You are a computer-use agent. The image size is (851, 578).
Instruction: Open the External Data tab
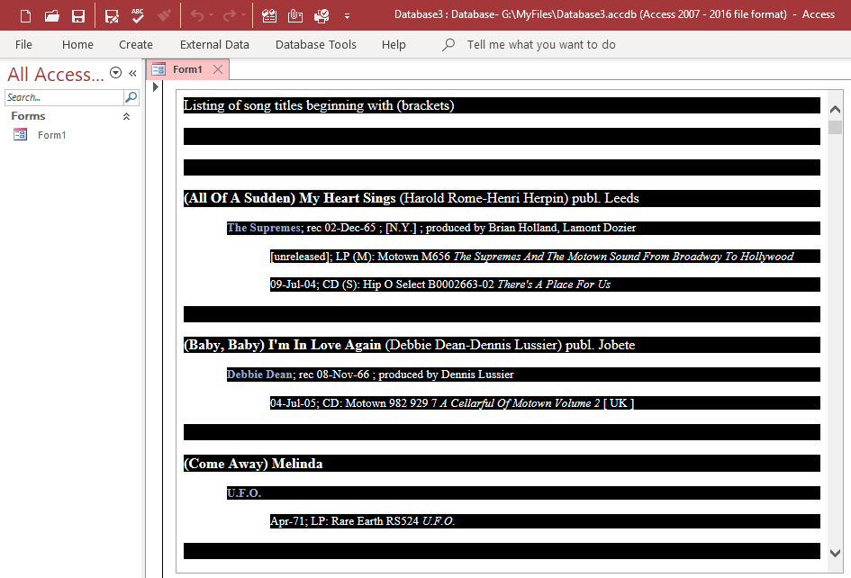pyautogui.click(x=214, y=44)
